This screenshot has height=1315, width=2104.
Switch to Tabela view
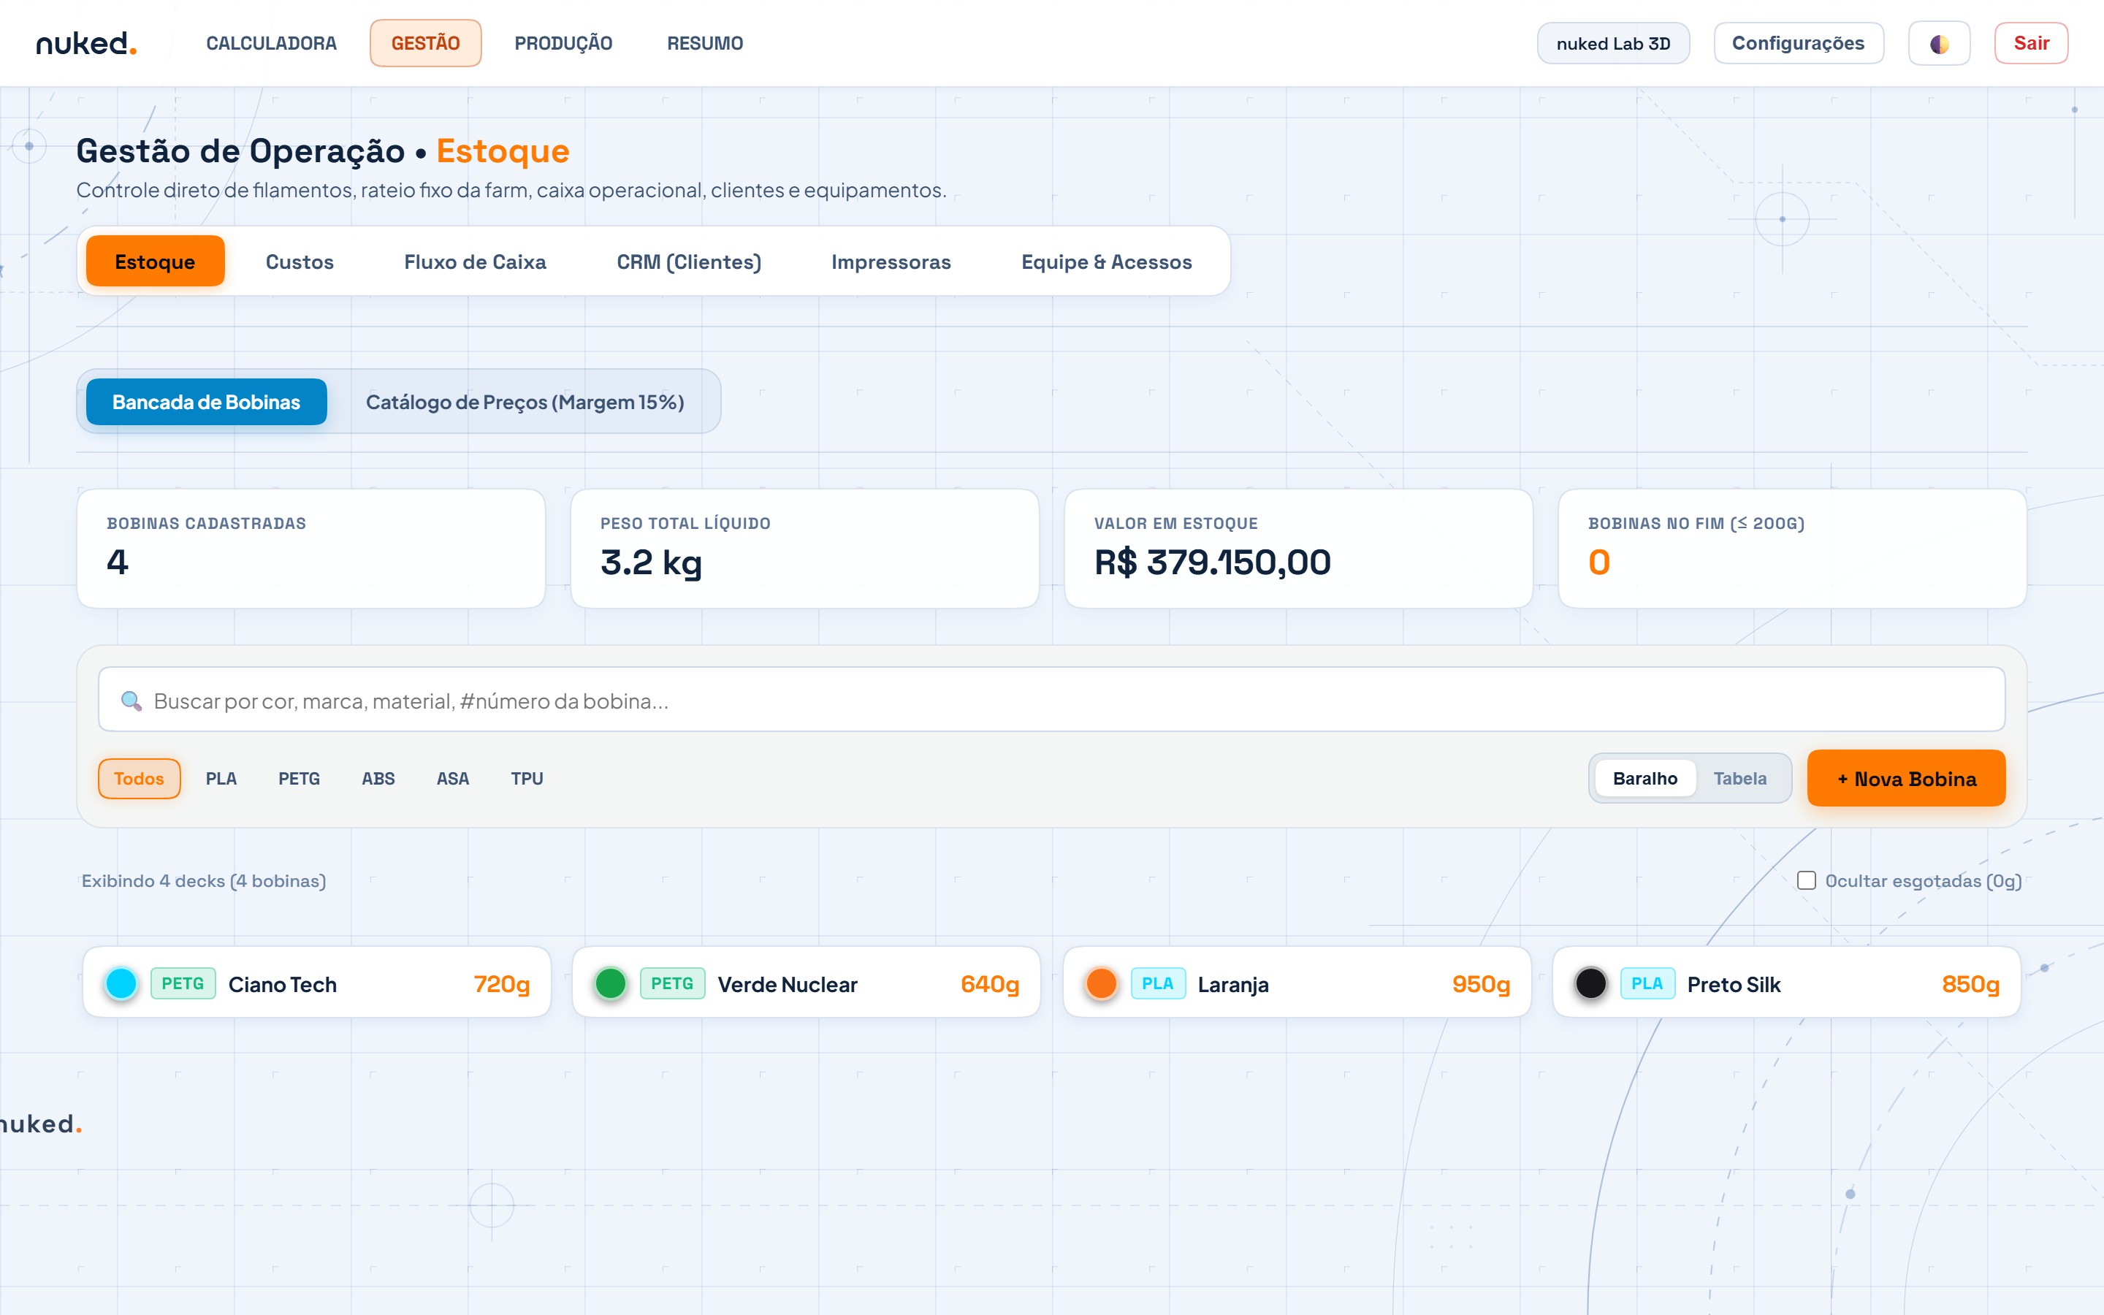pos(1739,778)
